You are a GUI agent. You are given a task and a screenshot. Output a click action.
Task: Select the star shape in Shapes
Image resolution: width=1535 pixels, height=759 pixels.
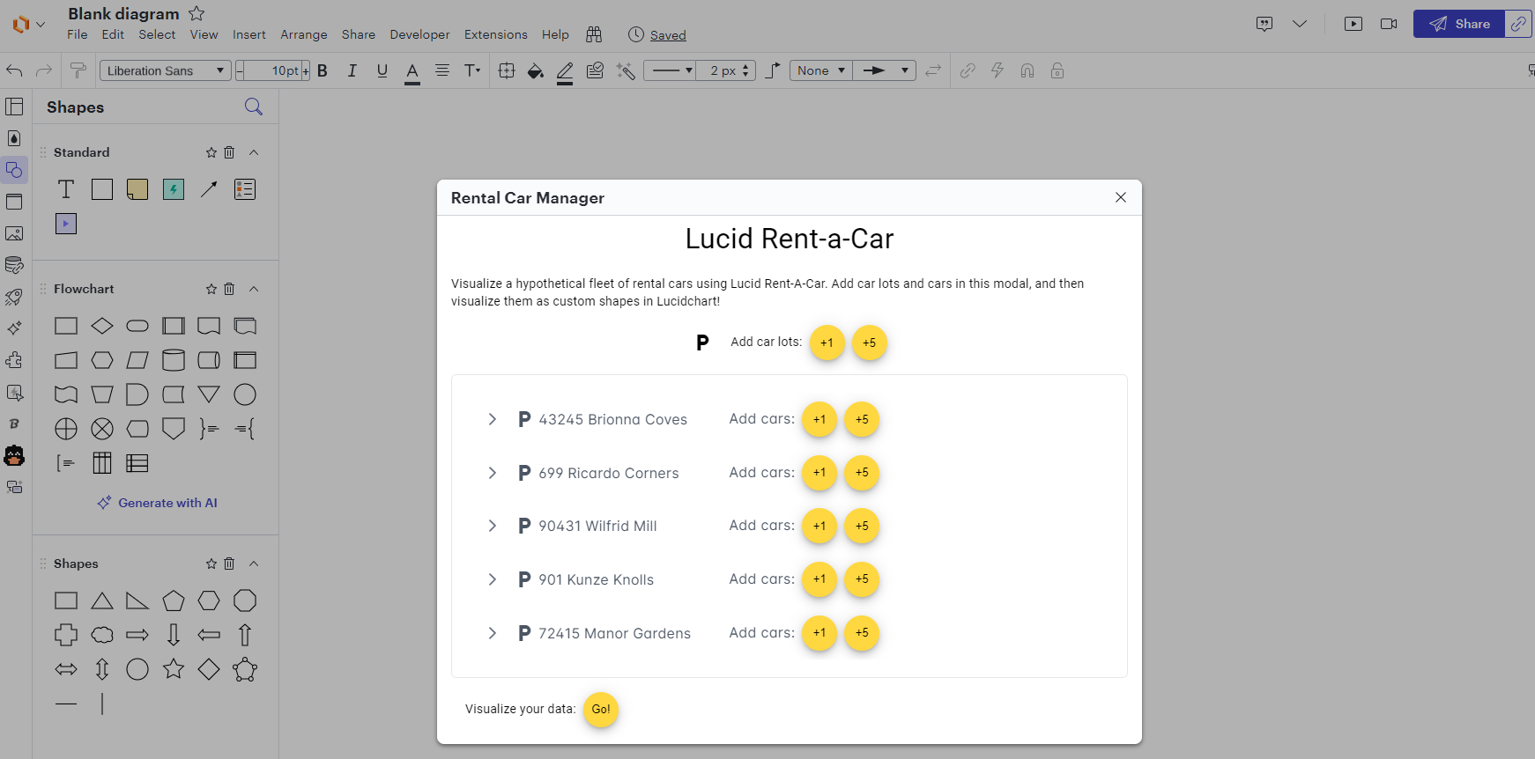coord(174,669)
